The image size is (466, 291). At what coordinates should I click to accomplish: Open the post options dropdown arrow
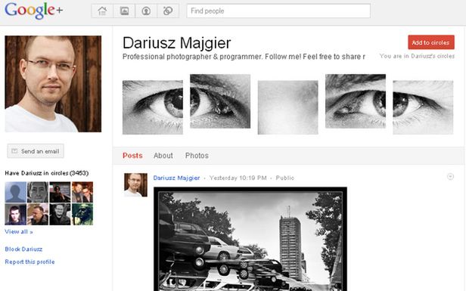[x=450, y=177]
